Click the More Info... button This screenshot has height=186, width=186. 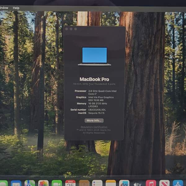[x=94, y=120]
